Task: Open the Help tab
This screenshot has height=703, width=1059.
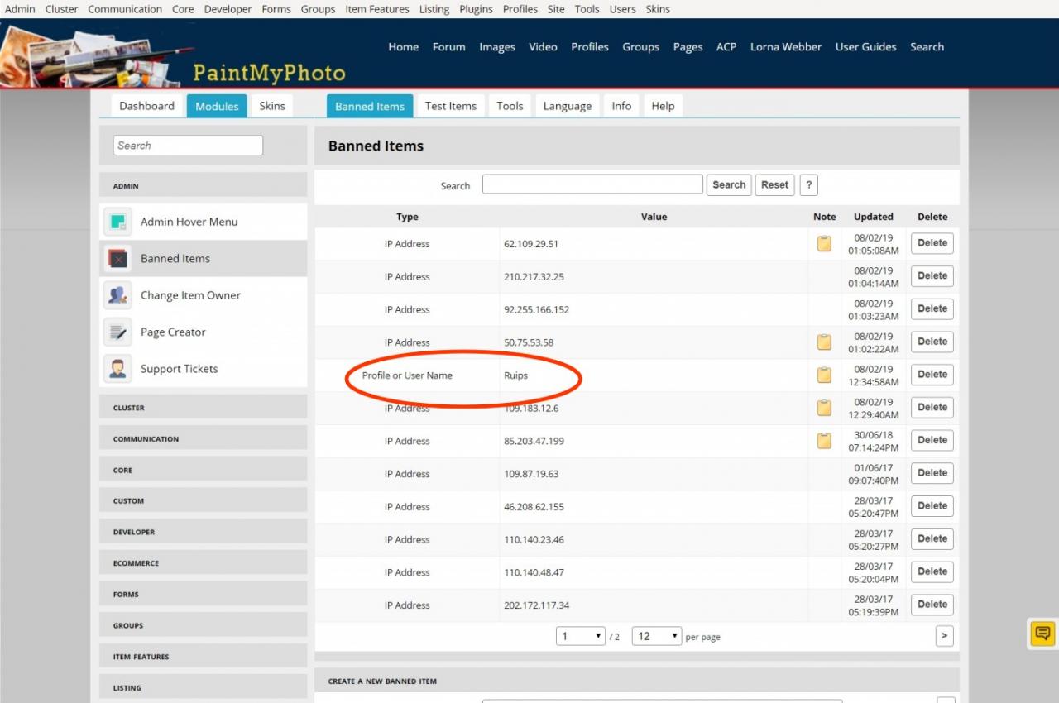Action: point(663,106)
